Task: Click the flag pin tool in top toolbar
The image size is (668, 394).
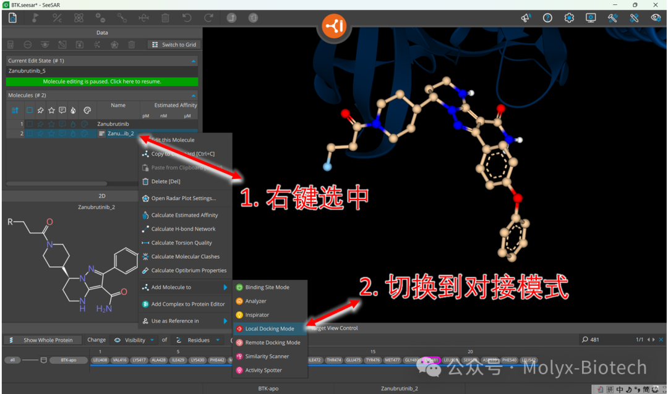Action: (35, 18)
